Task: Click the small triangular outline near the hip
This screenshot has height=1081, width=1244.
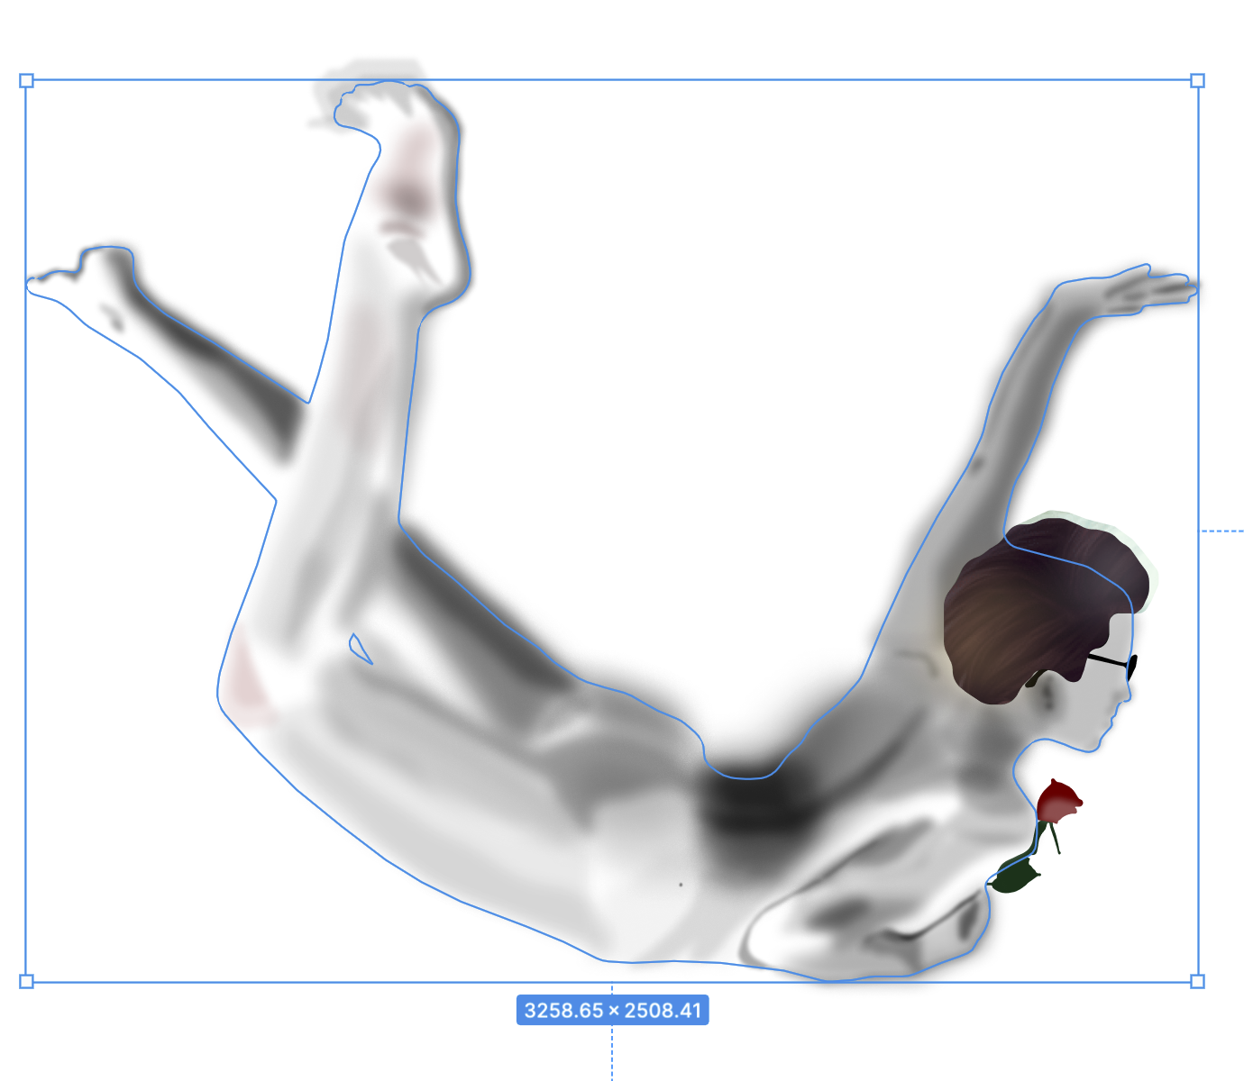Action: [361, 649]
